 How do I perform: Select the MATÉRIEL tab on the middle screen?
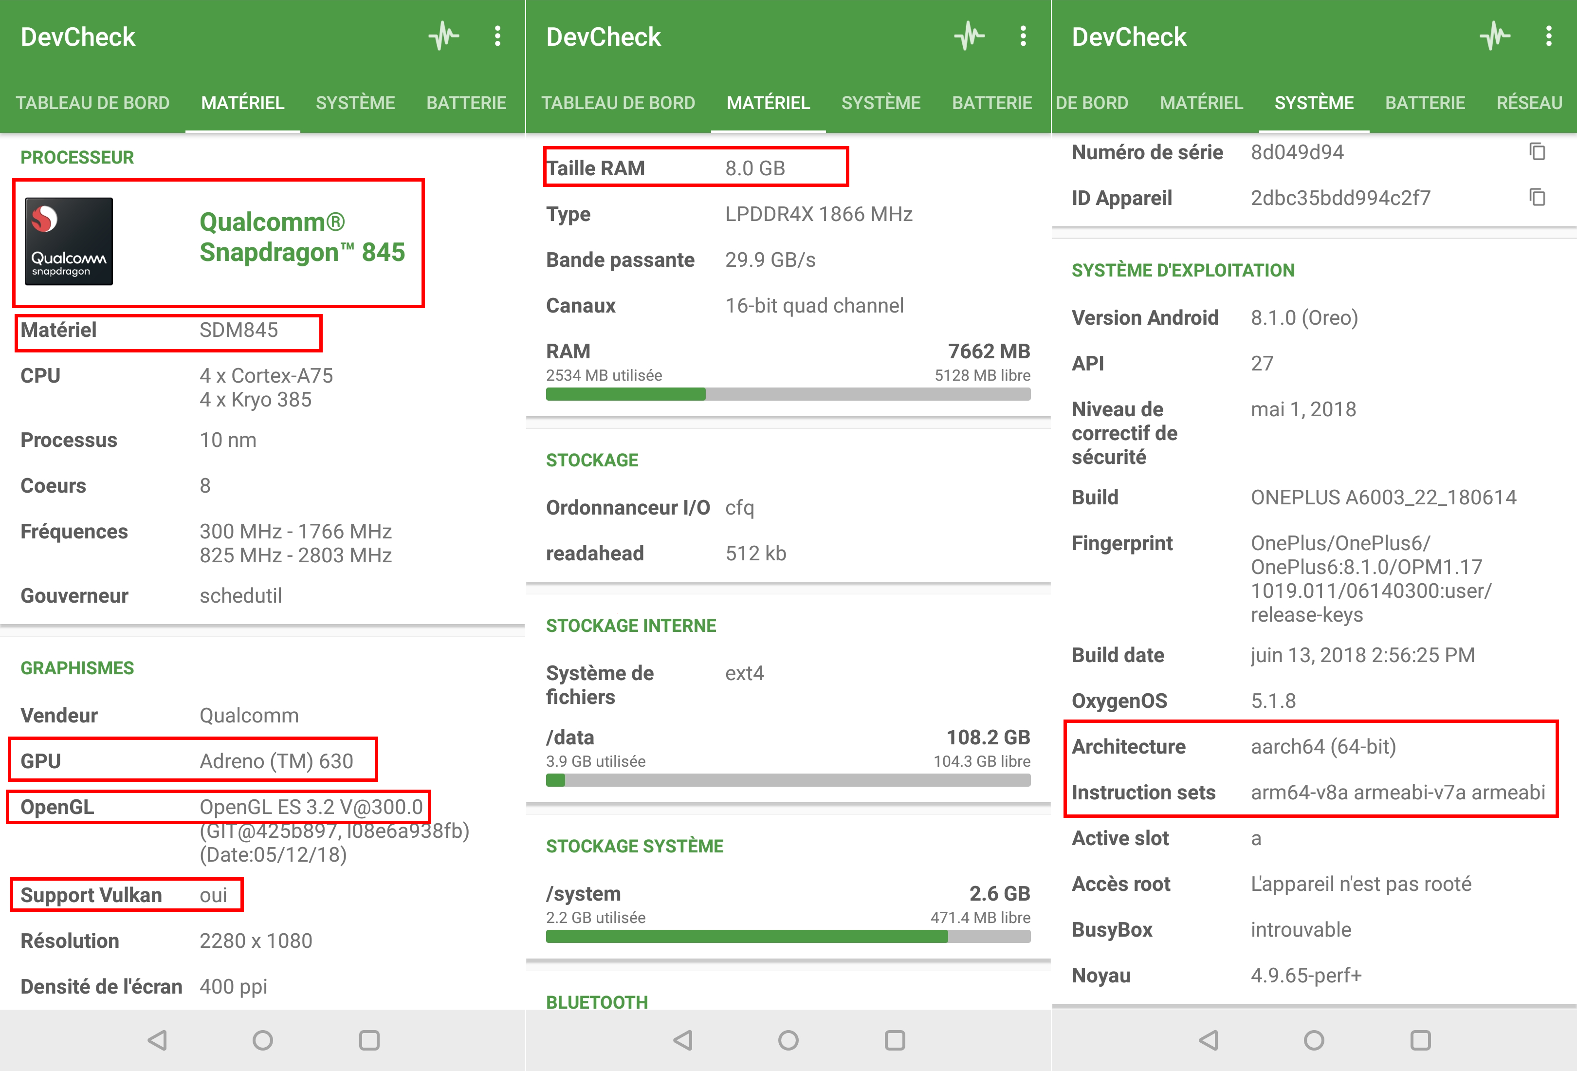point(768,103)
